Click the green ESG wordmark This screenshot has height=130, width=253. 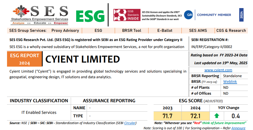(90, 16)
